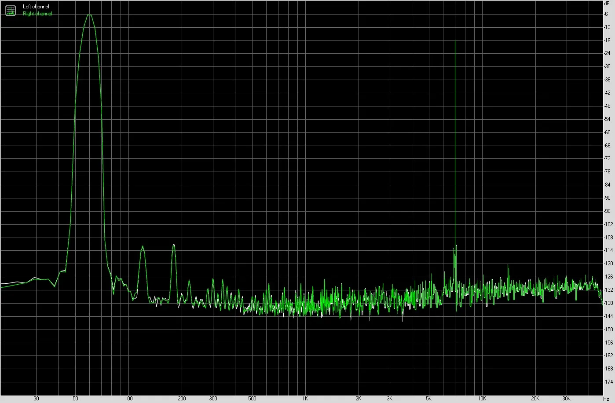Click the tall 7 kHz spike tip

455,41
